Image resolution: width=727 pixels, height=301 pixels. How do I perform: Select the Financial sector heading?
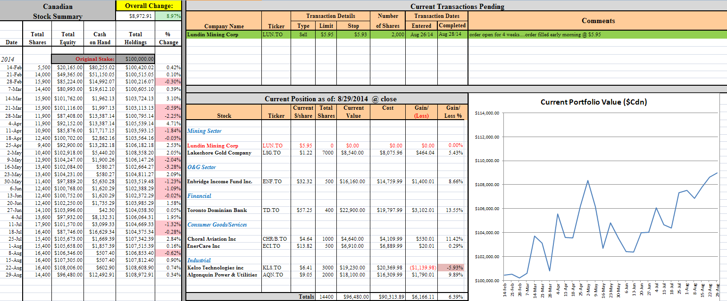tap(199, 196)
